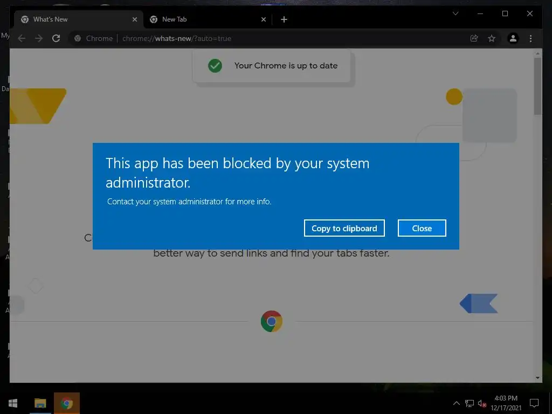The height and width of the screenshot is (414, 552).
Task: Open the notification center icon
Action: [534, 403]
